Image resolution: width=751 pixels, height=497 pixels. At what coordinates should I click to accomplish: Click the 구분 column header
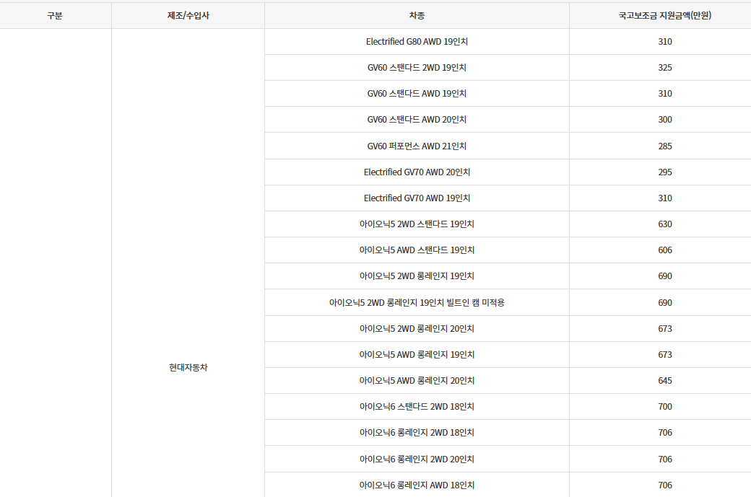coord(55,15)
